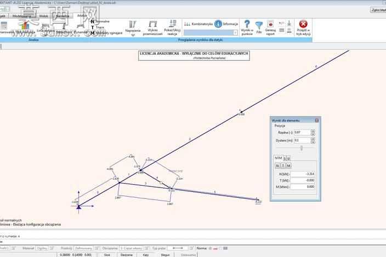Click the Generuj raport icon

(x=270, y=24)
